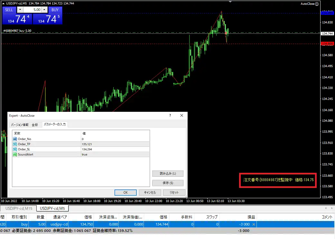Click the 読み込み (L) load button
Image resolution: width=335 pixels, height=239 pixels.
(168, 173)
